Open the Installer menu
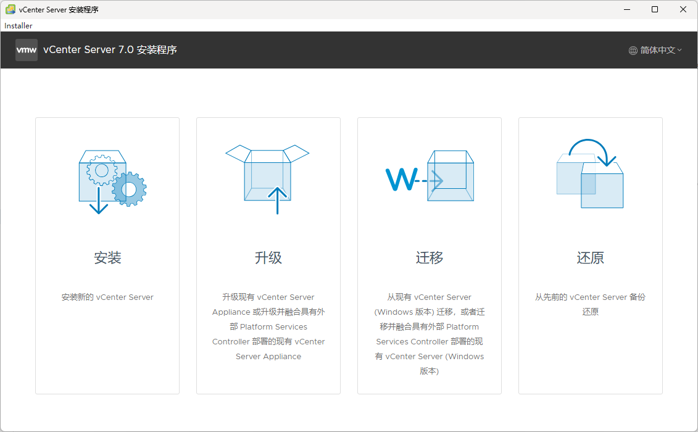 click(x=19, y=26)
